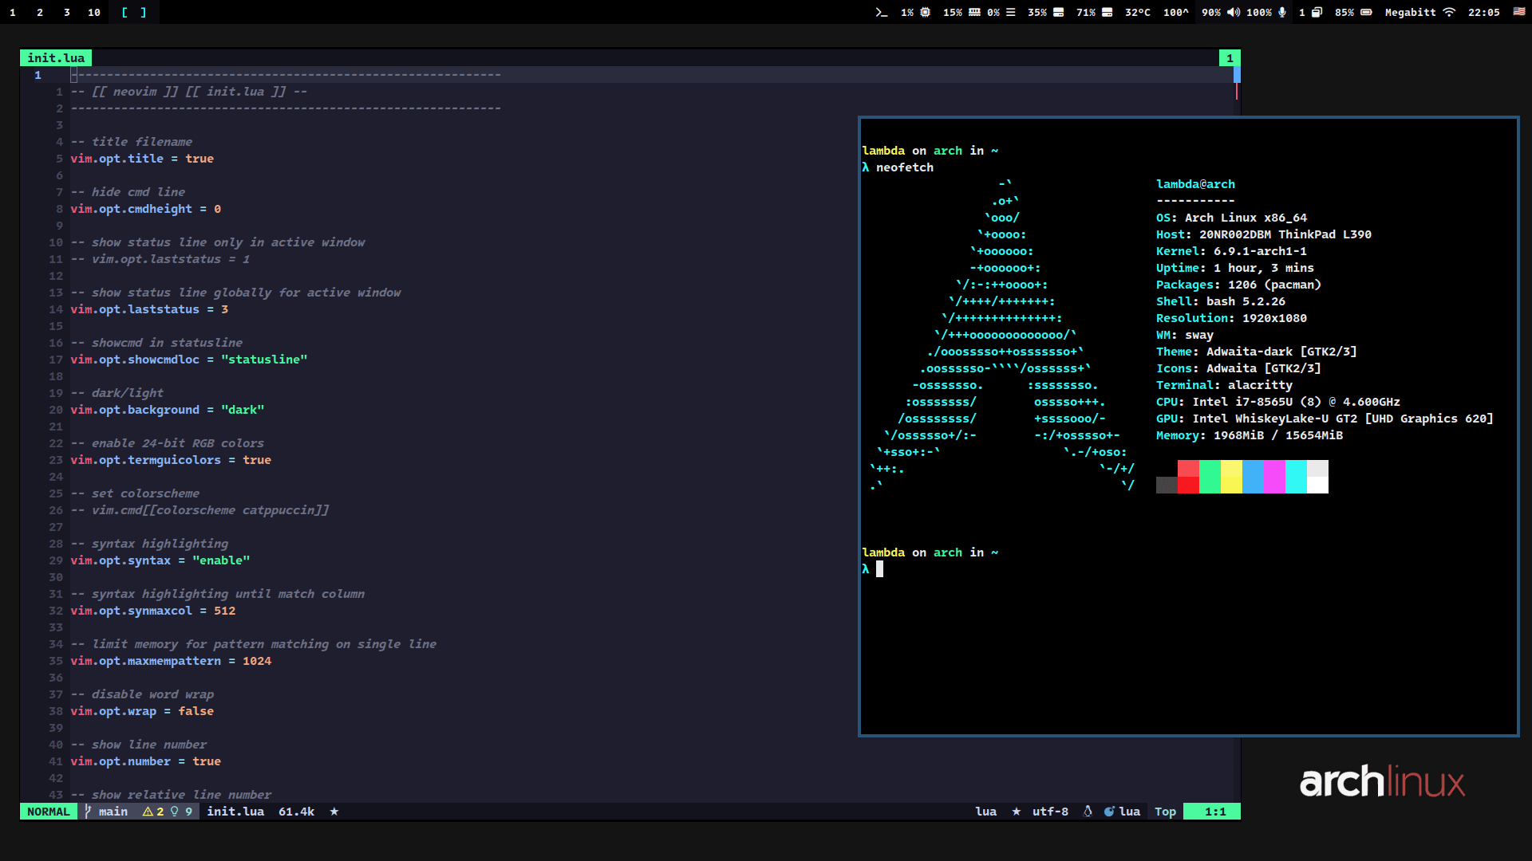This screenshot has height=861, width=1532.
Task: Click the git branch icon in statusline
Action: (88, 812)
